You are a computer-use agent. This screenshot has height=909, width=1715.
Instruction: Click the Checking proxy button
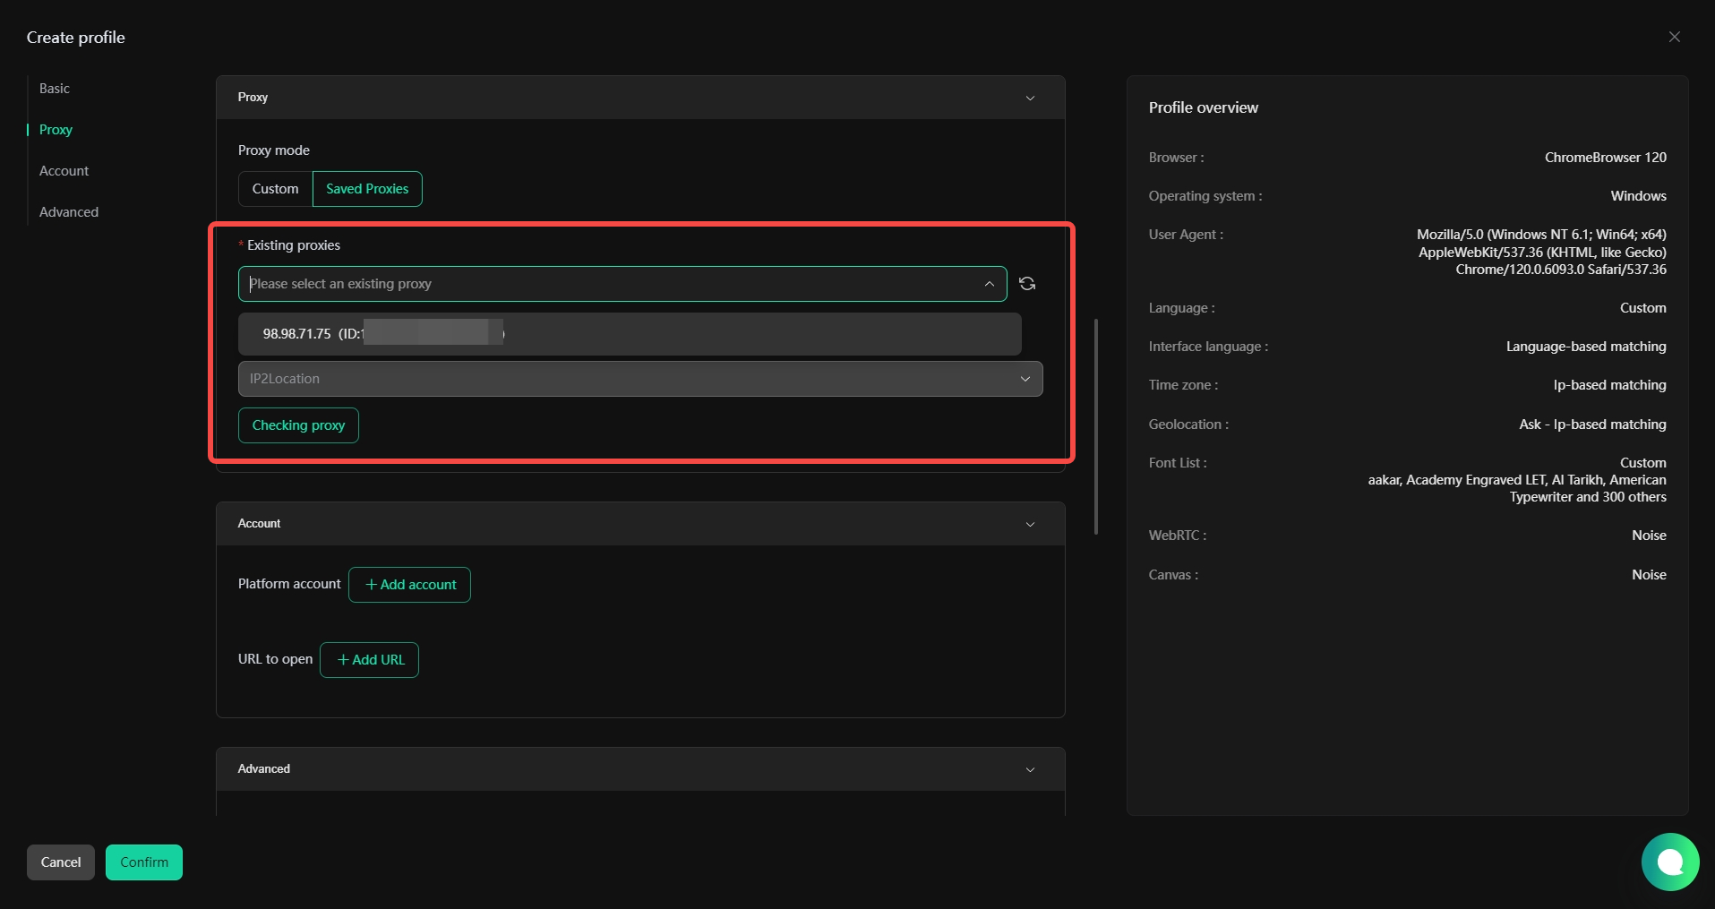coord(298,425)
